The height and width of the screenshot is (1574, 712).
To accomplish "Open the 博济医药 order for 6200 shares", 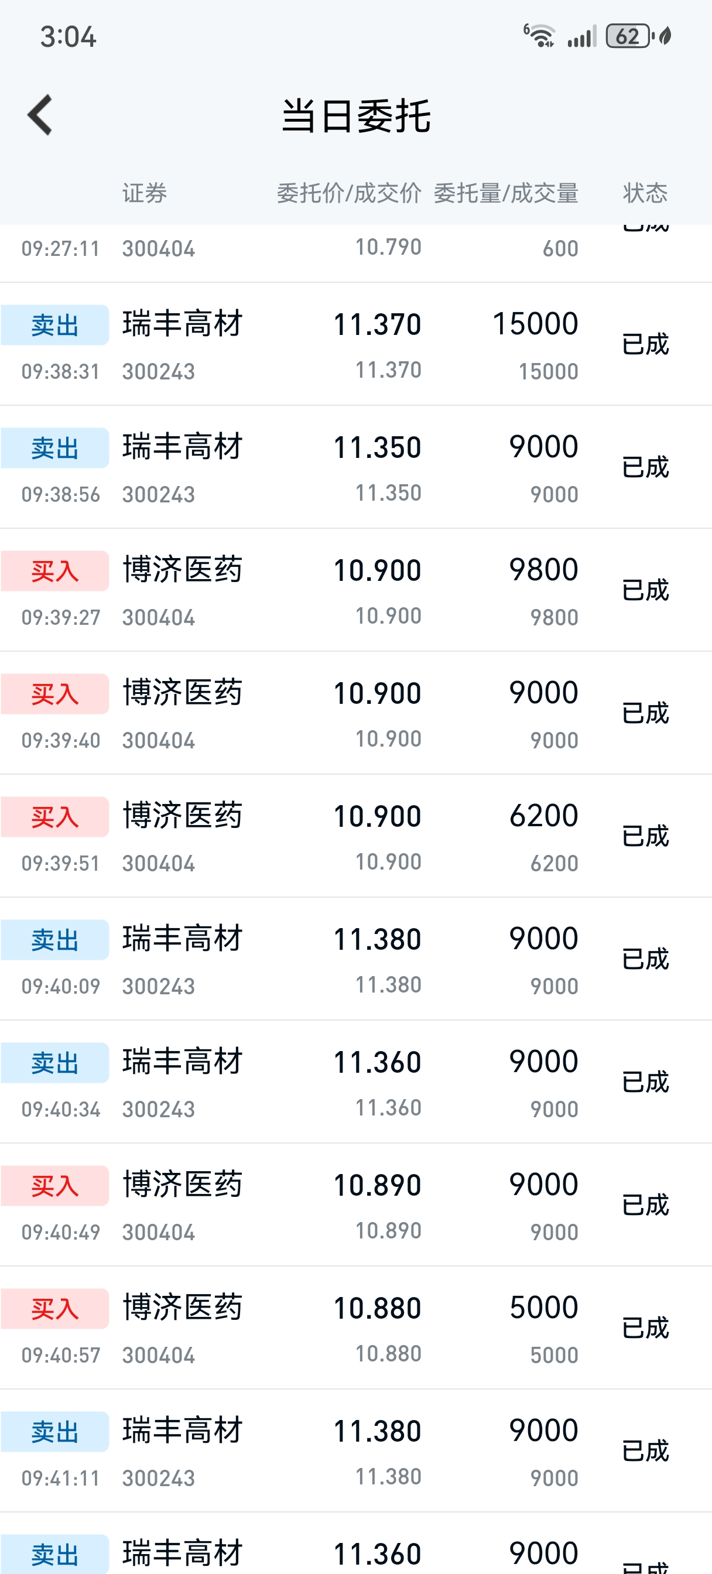I will point(355,836).
